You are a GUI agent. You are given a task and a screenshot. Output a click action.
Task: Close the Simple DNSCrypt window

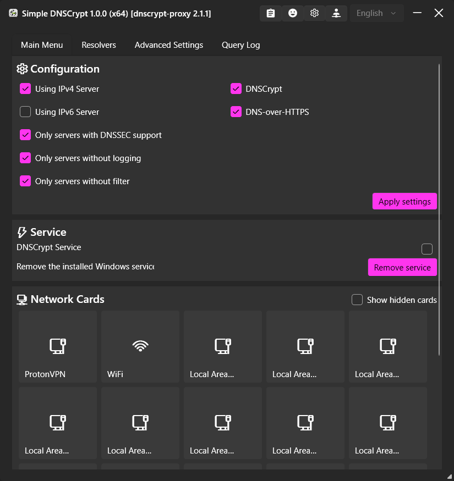(x=439, y=13)
